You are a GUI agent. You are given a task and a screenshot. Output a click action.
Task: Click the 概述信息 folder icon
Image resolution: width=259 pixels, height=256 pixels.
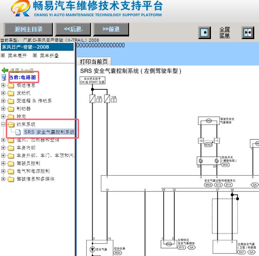pyautogui.click(x=11, y=85)
